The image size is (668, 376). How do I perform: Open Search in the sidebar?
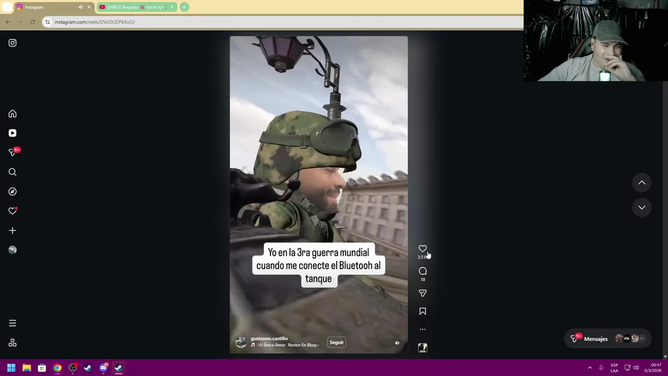click(13, 172)
